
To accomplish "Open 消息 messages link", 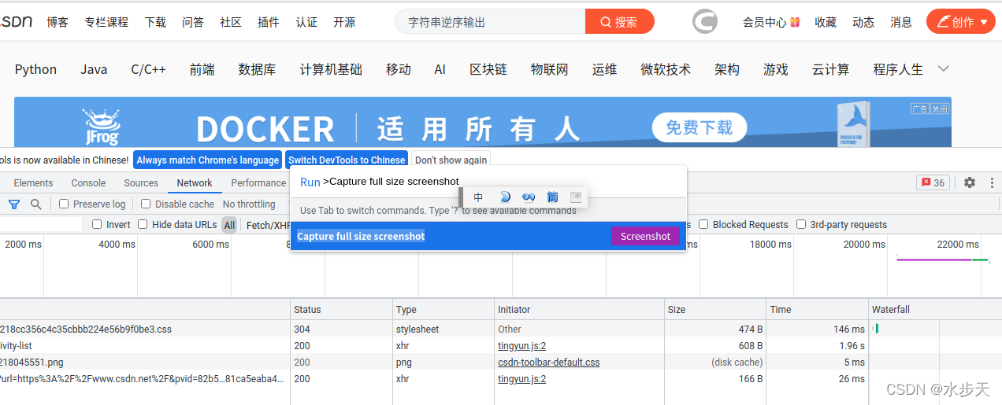I will (901, 22).
